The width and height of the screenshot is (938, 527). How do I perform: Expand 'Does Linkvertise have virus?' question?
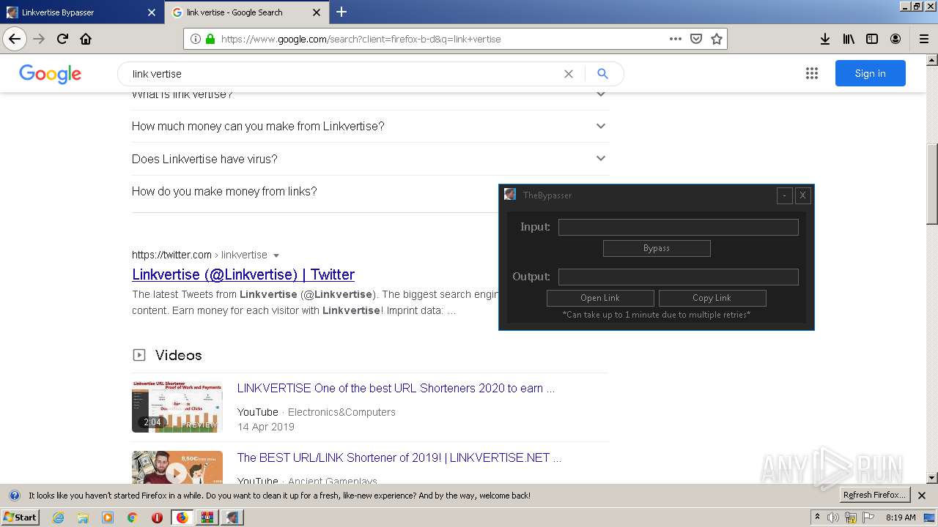(x=370, y=159)
